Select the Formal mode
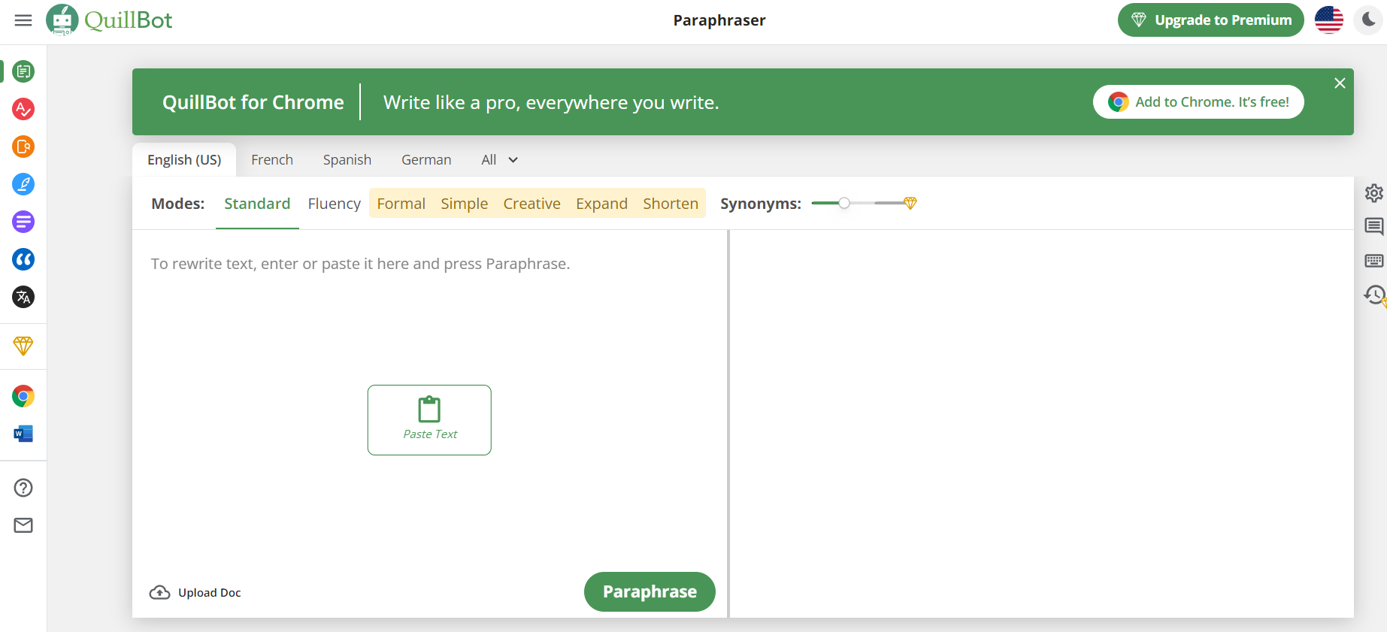1387x632 pixels. point(401,204)
